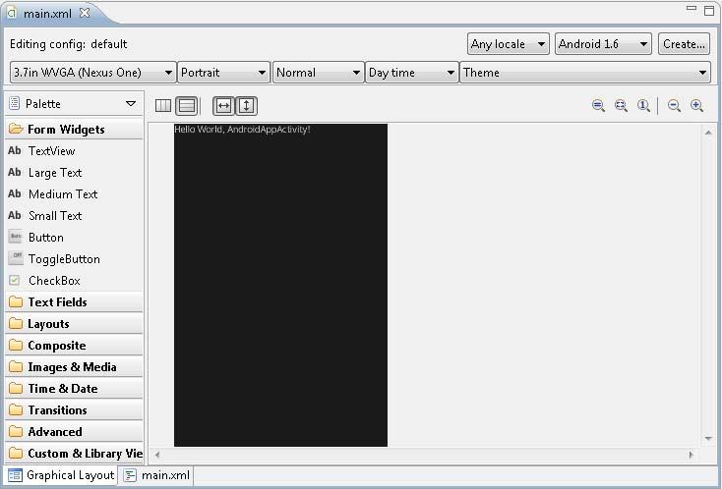
Task: Expand the Text Fields palette category
Action: 74,302
